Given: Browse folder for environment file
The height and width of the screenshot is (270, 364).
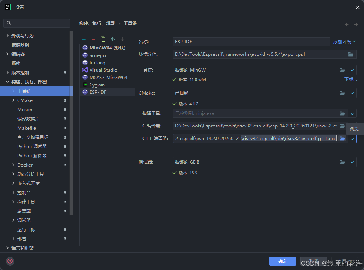Looking at the screenshot, I should [351, 54].
